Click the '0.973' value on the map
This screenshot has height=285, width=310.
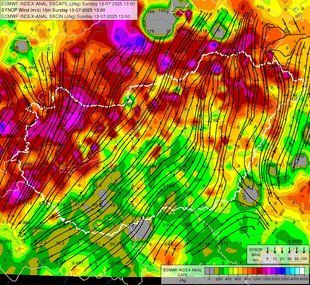tap(223, 244)
